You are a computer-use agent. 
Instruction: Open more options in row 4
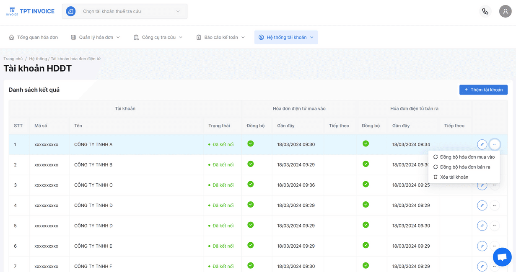point(495,205)
